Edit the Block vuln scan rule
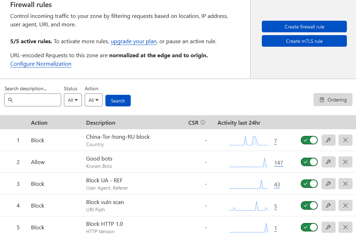This screenshot has width=356, height=236. pos(328,206)
